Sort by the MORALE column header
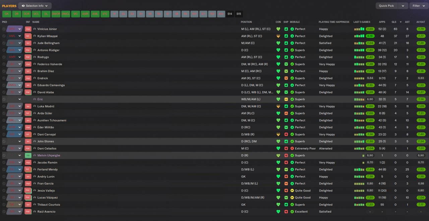 295,22
